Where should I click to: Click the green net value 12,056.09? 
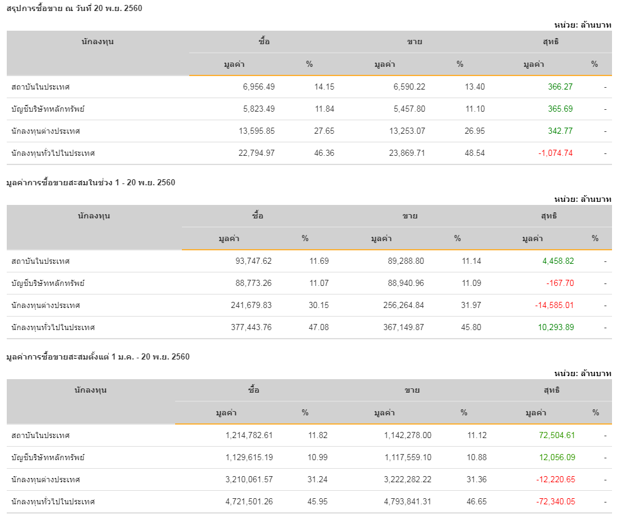[x=556, y=458]
